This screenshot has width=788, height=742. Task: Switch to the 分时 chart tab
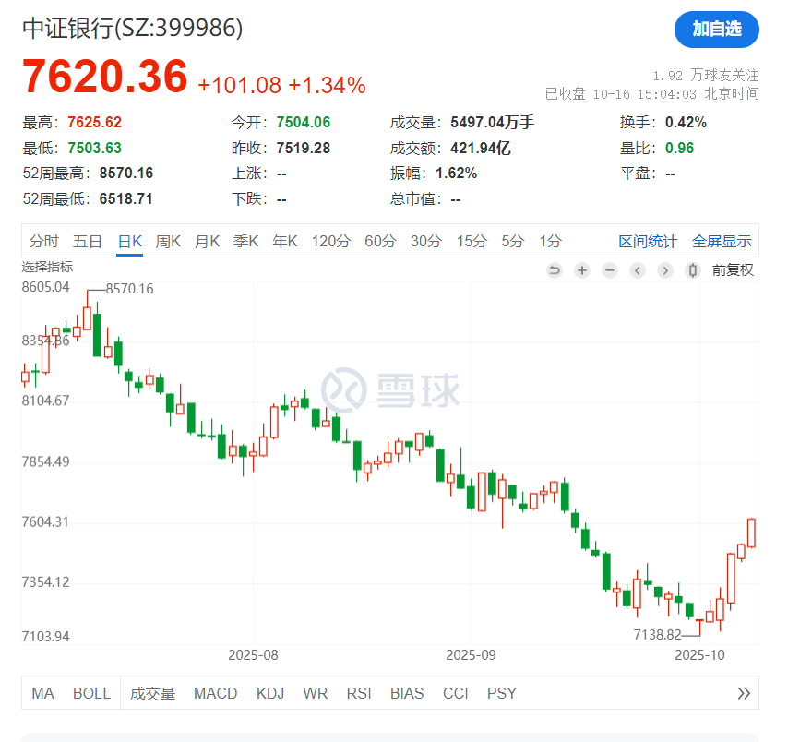coord(44,241)
